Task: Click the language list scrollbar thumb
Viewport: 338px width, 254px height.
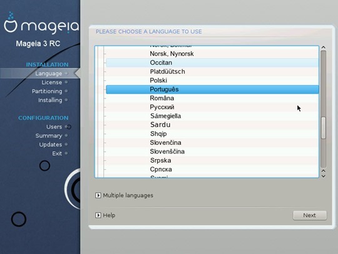Action: pos(324,128)
